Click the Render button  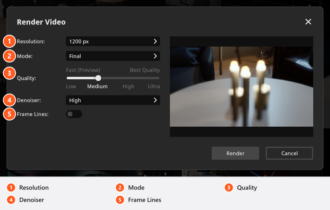pyautogui.click(x=235, y=153)
